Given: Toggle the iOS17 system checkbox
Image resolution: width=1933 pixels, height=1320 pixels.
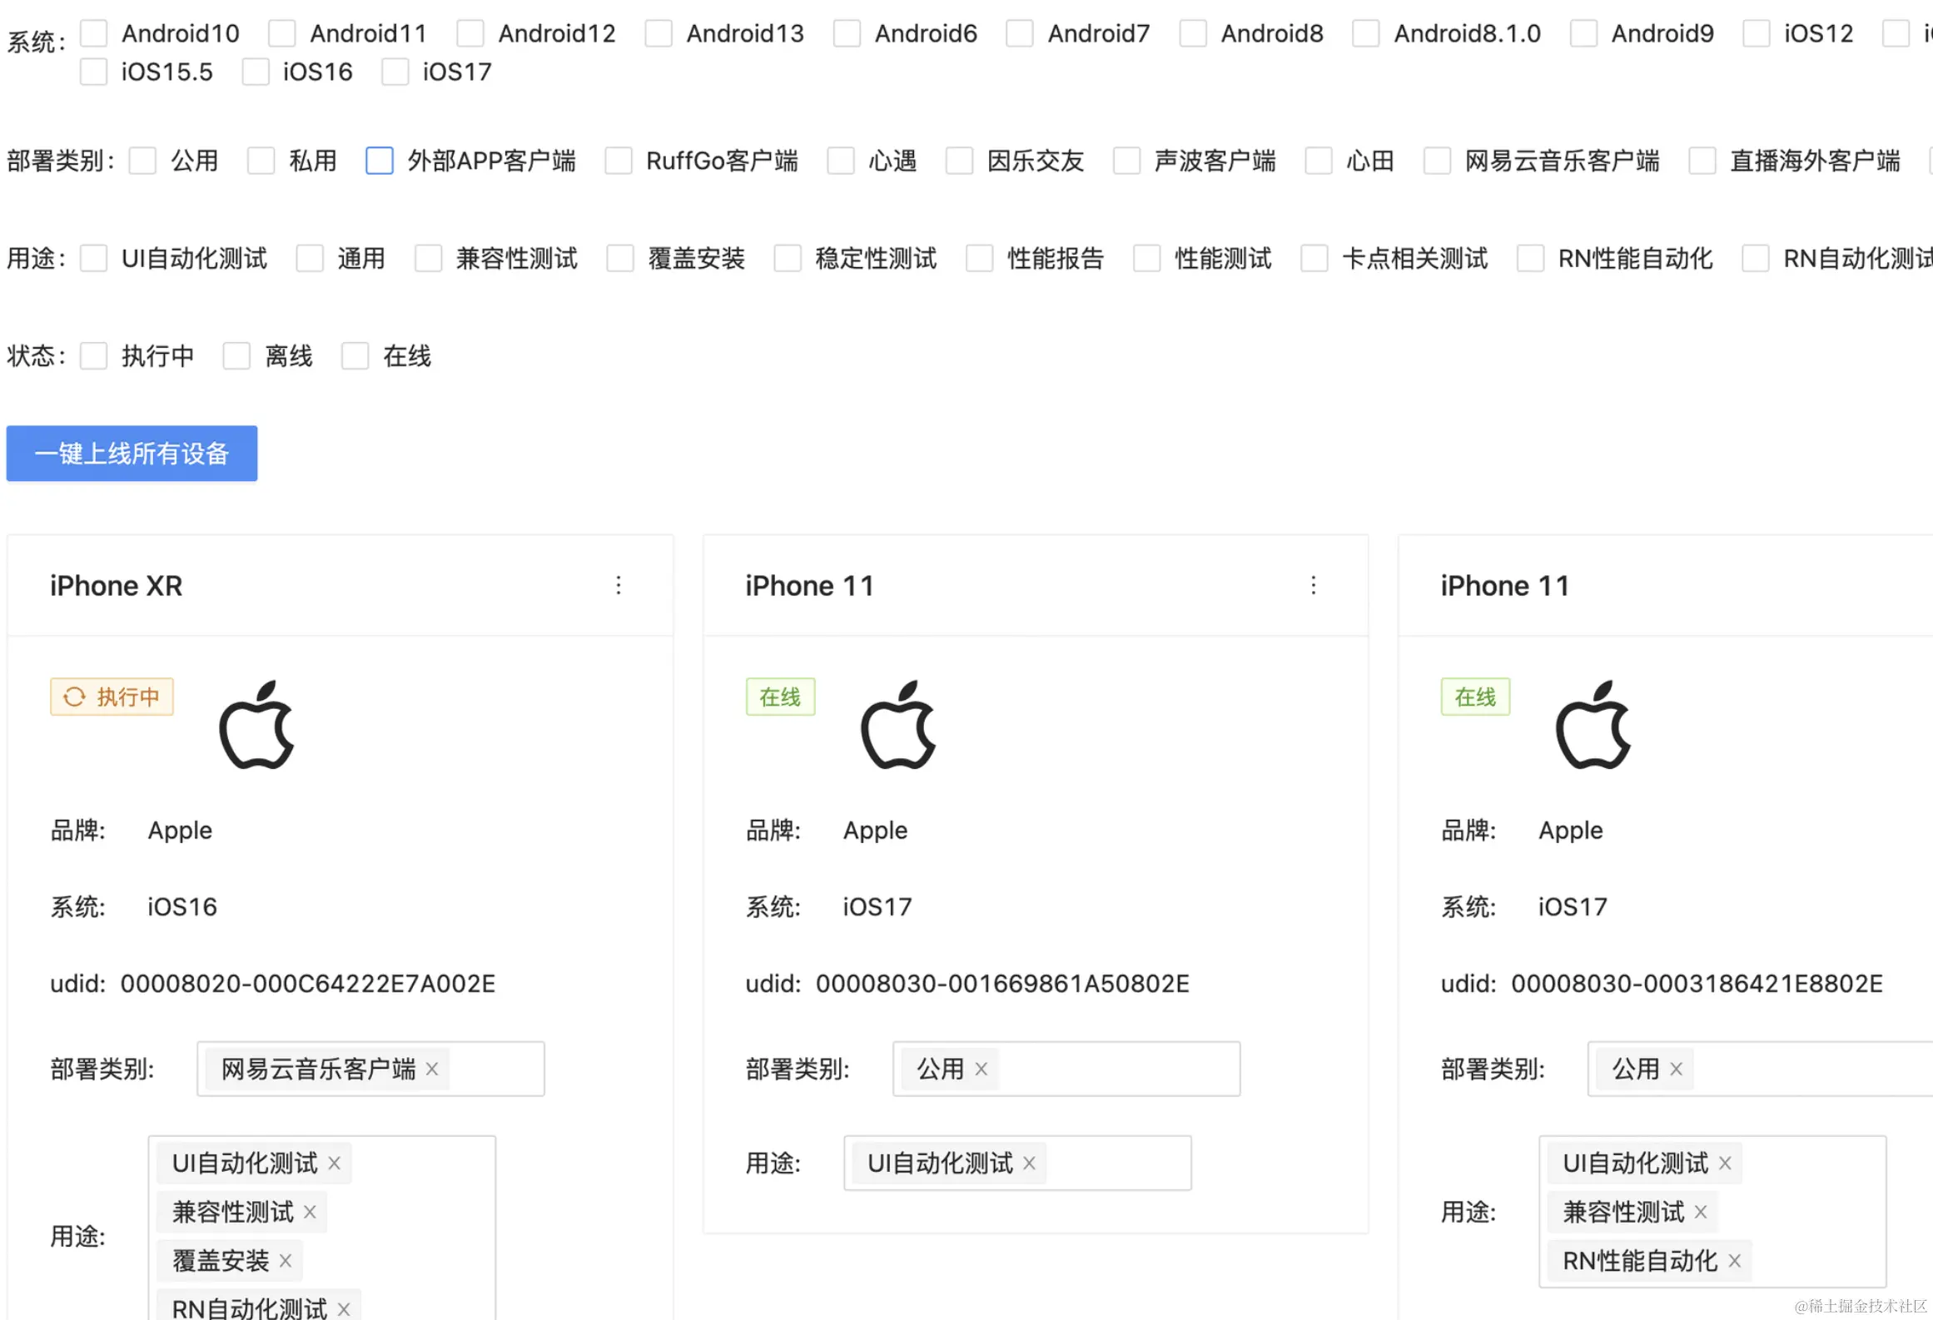Looking at the screenshot, I should [395, 72].
